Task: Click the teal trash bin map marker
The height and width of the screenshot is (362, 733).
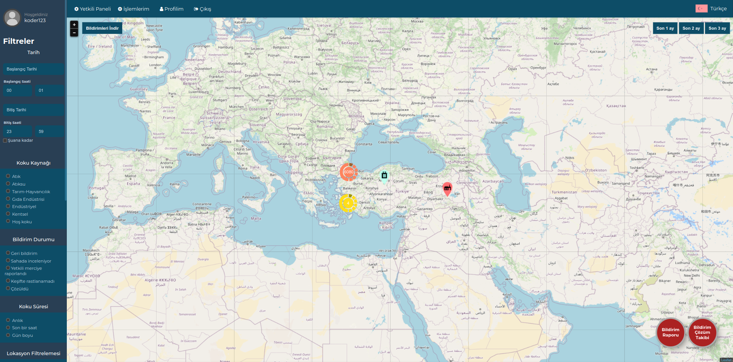Action: [384, 175]
